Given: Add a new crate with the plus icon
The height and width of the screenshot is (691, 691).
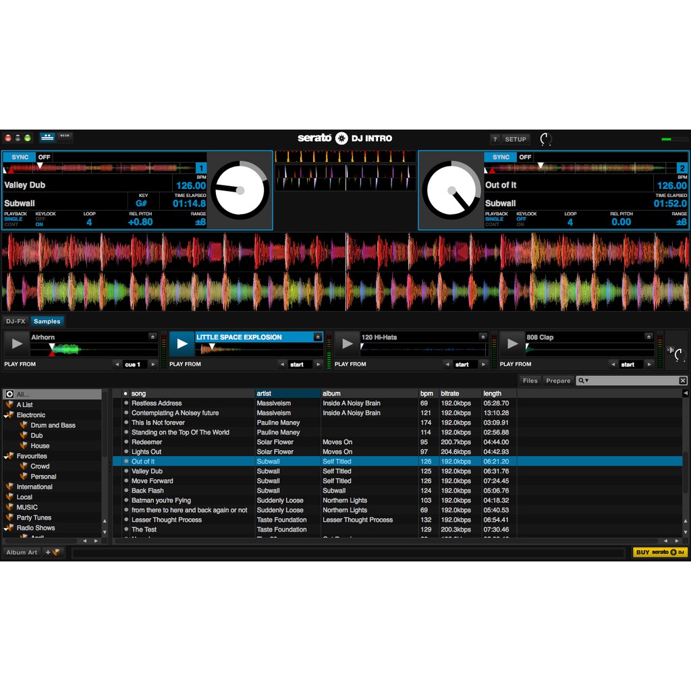Looking at the screenshot, I should [53, 553].
